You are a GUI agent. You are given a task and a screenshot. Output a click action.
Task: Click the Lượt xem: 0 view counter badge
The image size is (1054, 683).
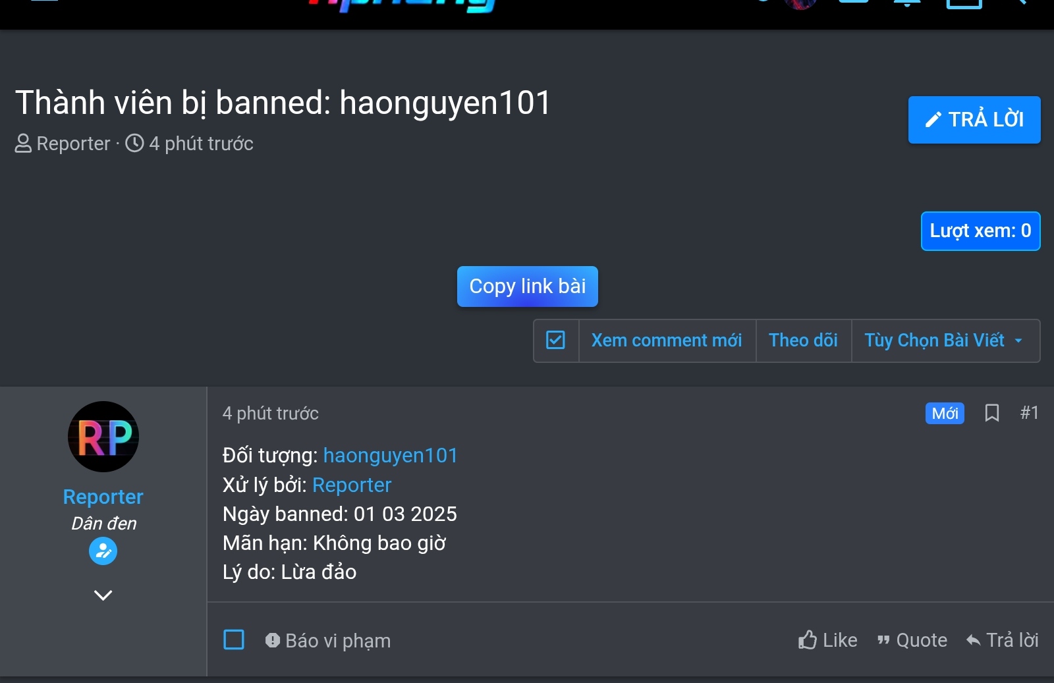[981, 231]
